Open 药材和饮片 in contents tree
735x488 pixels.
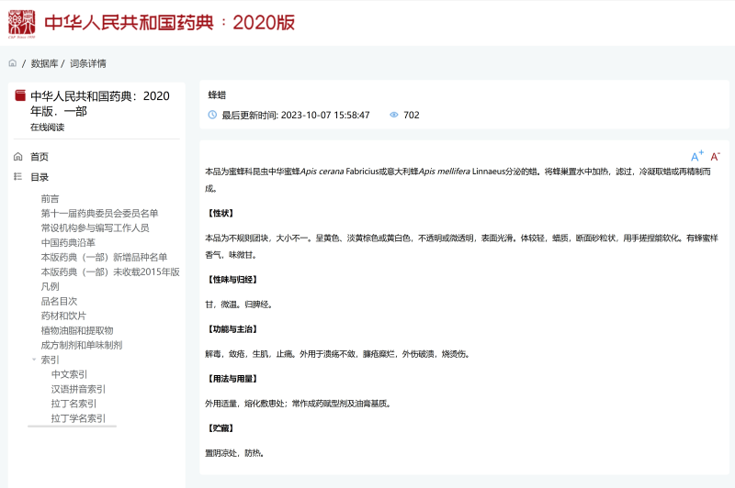tap(63, 316)
